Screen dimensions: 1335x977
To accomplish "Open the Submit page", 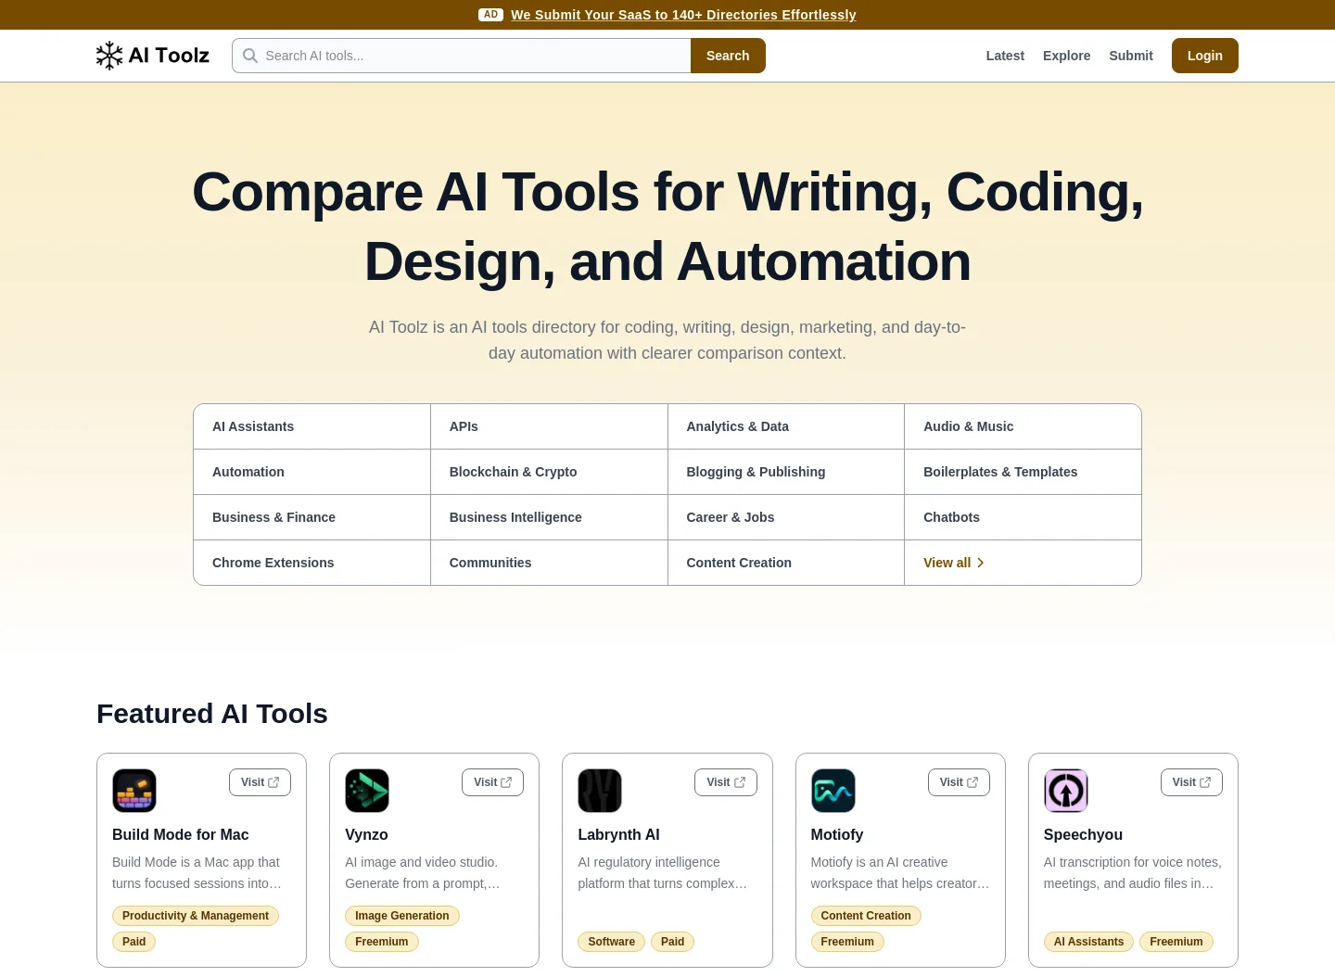I will point(1131,56).
